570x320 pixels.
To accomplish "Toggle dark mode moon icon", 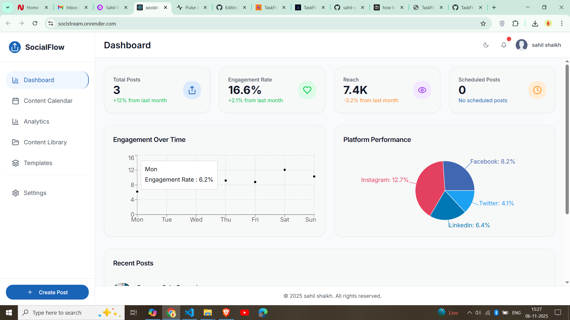I will (x=486, y=45).
